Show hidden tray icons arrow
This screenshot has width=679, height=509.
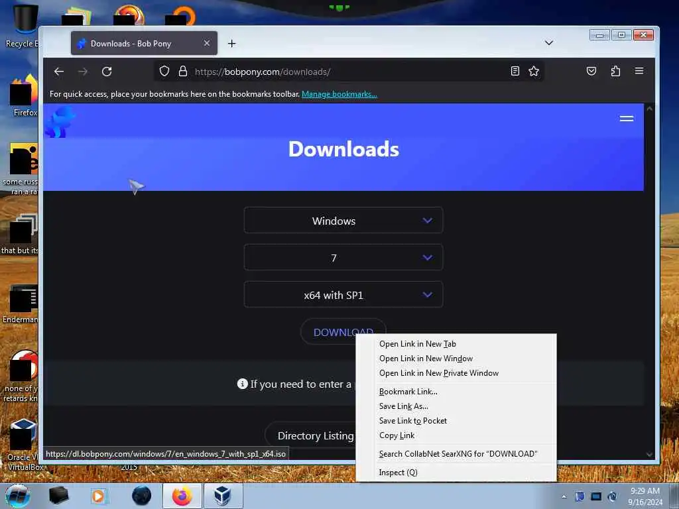[564, 496]
